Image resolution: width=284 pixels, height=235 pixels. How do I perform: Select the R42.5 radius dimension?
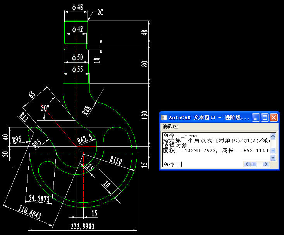click(x=86, y=139)
